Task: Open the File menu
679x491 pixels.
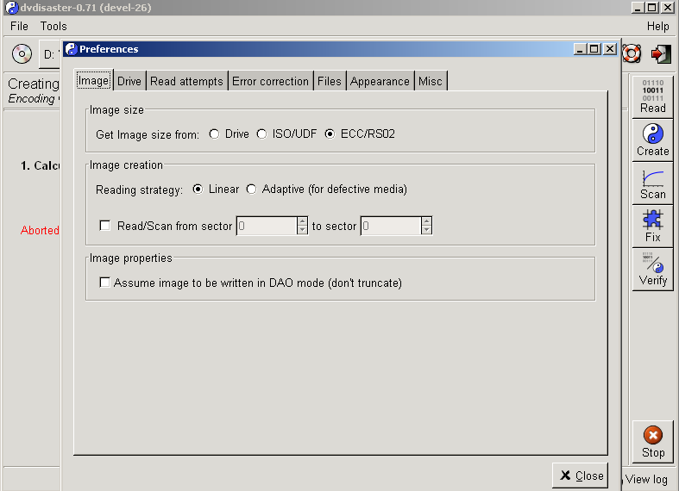Action: pos(19,27)
